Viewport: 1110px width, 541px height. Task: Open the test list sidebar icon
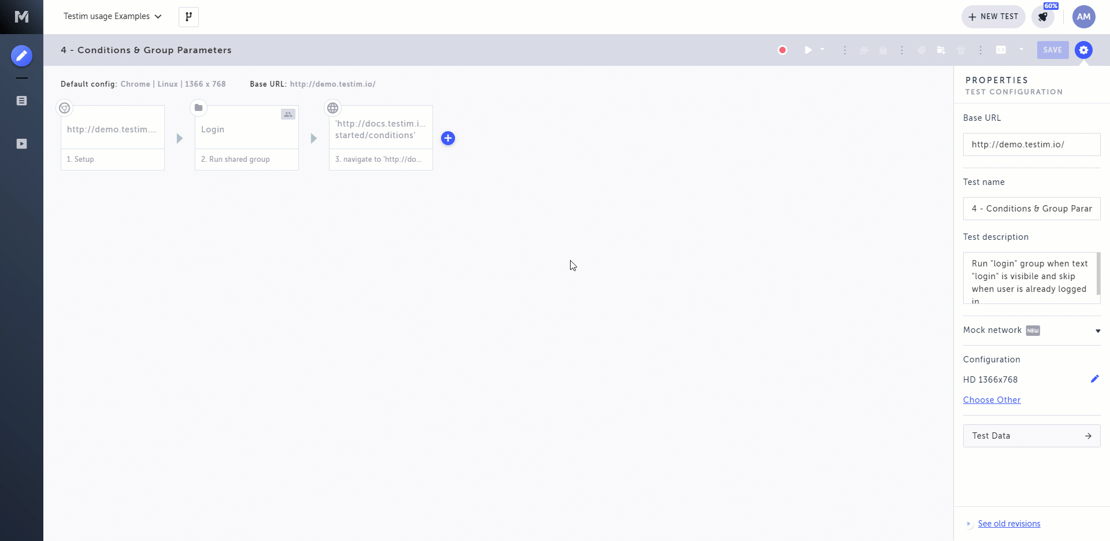pos(21,101)
